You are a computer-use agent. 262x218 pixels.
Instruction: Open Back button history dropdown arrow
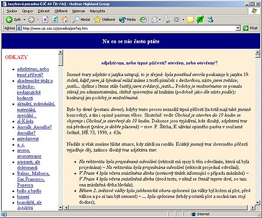(x=24, y=20)
